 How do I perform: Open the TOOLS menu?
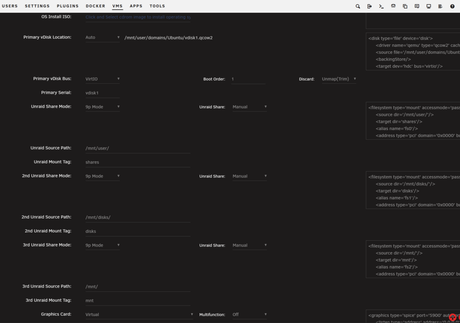click(157, 6)
